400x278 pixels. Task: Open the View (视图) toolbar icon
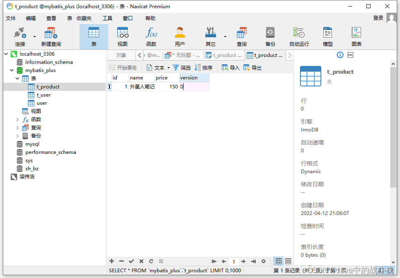[x=123, y=37]
